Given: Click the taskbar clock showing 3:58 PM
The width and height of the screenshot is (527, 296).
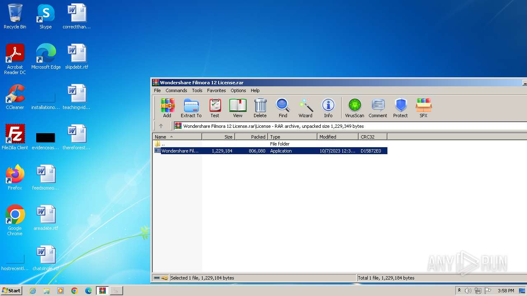Looking at the screenshot, I should coord(506,291).
